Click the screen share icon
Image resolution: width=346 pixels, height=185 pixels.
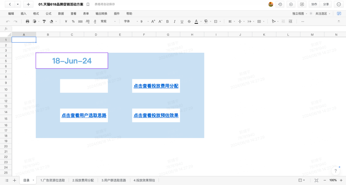click(x=302, y=4)
